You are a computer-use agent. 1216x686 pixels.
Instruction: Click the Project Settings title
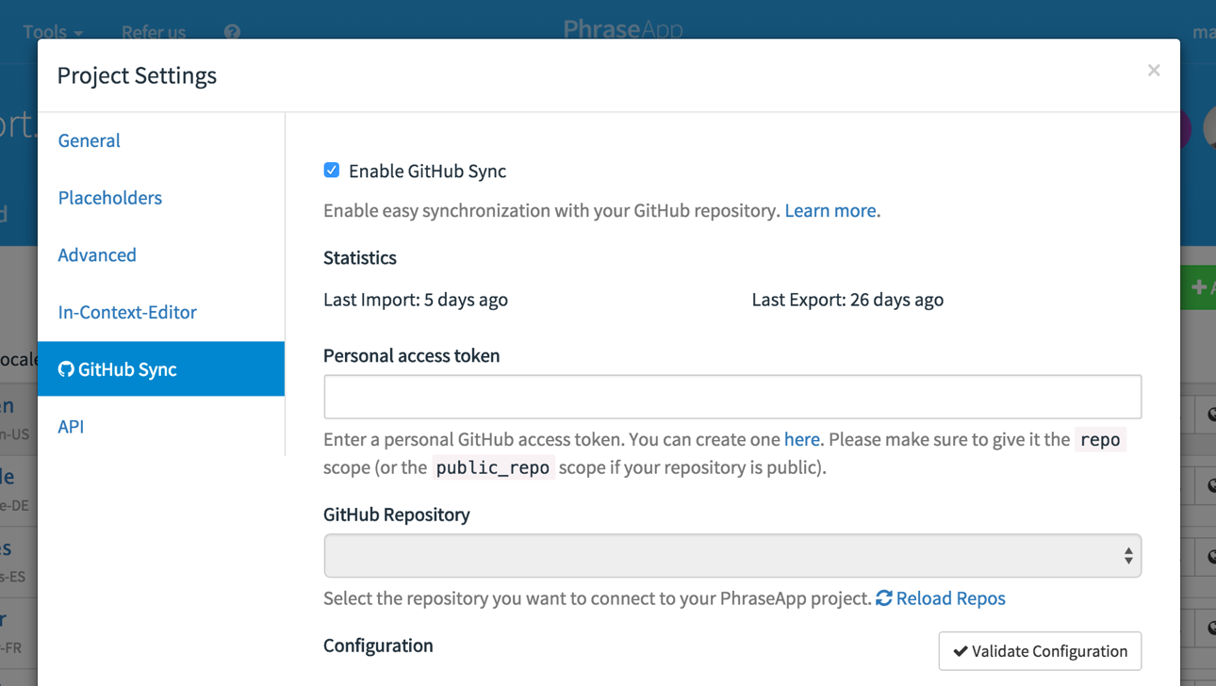point(137,75)
